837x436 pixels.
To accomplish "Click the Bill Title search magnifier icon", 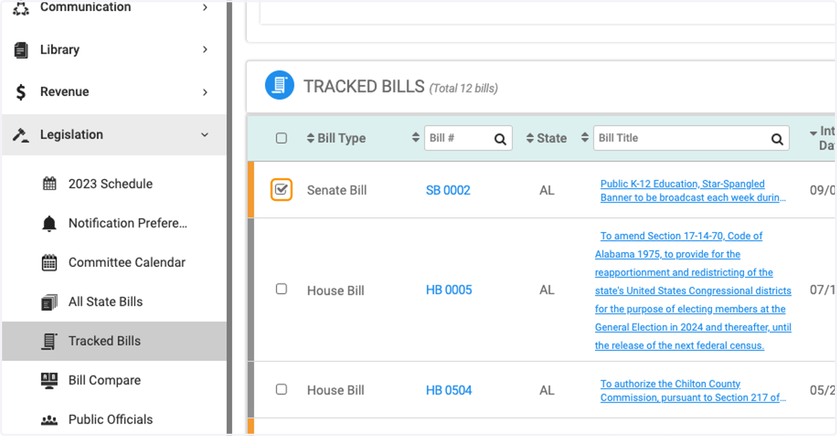I will 777,139.
